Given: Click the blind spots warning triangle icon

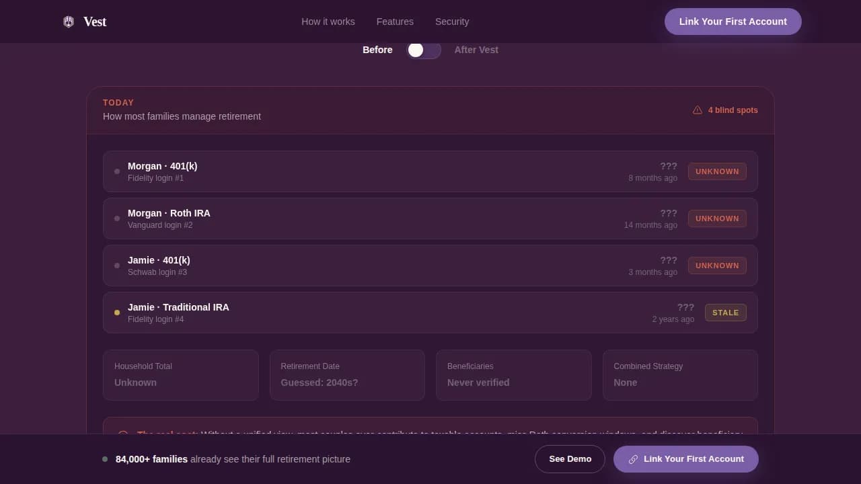Looking at the screenshot, I should coord(698,110).
